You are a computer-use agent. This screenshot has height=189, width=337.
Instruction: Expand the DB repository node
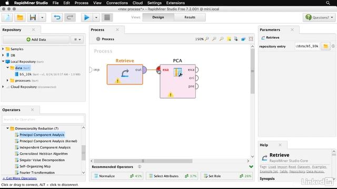coord(3,55)
